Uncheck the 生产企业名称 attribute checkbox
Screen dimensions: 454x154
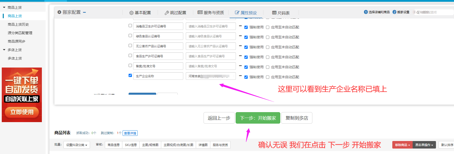[x=130, y=76]
